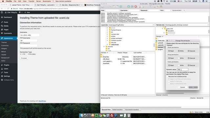Click Cancel in Change file attributes dialog

182,87
